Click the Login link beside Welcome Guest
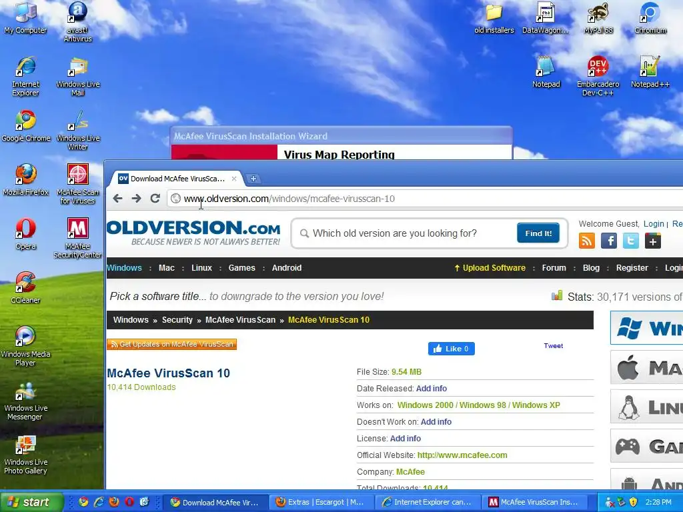Viewport: 683px width, 512px height. point(654,224)
